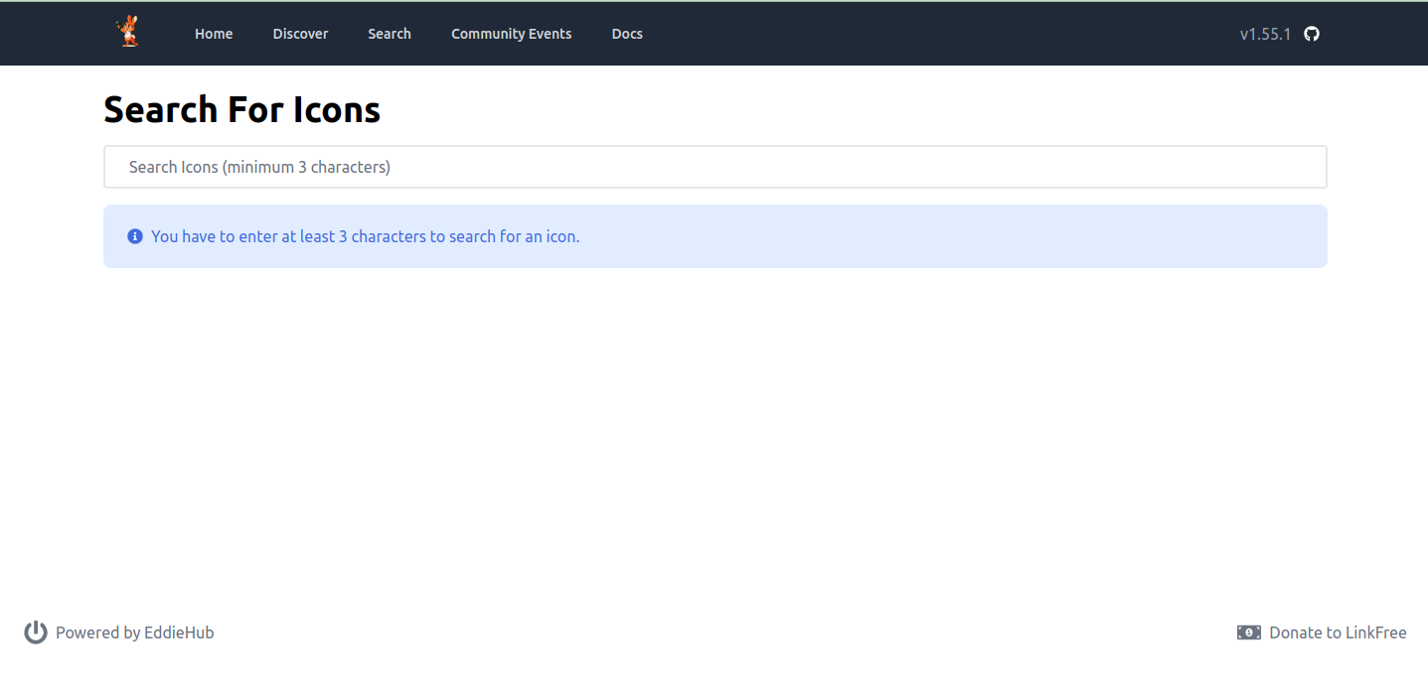Viewport: 1428px width, 697px height.
Task: Click the LinkFree rabbit logo
Action: coord(127,32)
